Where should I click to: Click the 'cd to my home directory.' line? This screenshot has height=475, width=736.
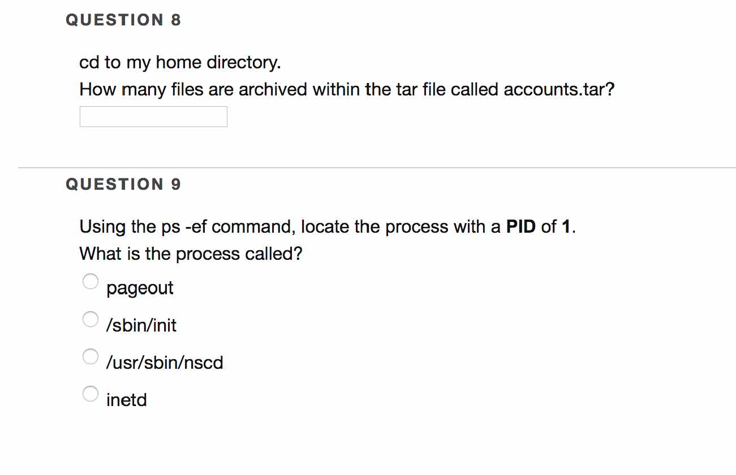[180, 62]
